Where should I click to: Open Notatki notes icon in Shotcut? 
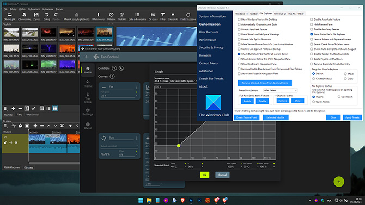(121, 15)
